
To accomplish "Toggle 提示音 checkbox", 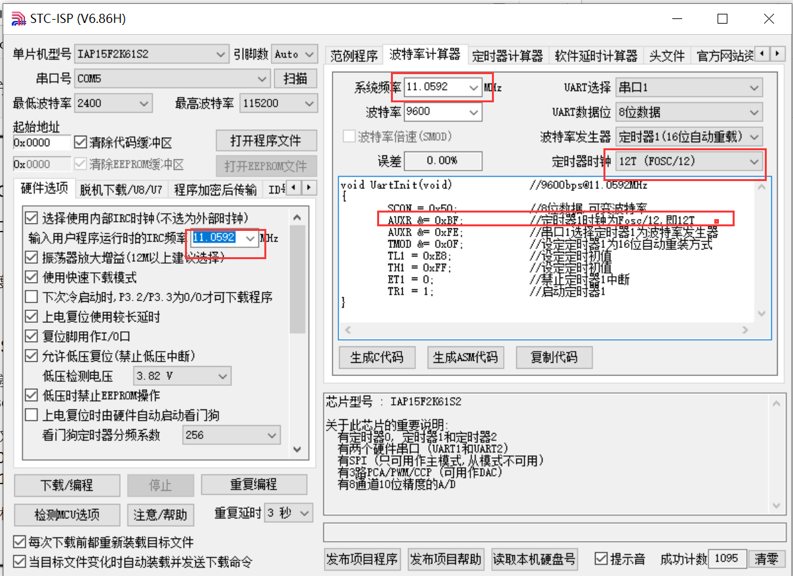I will coord(601,559).
